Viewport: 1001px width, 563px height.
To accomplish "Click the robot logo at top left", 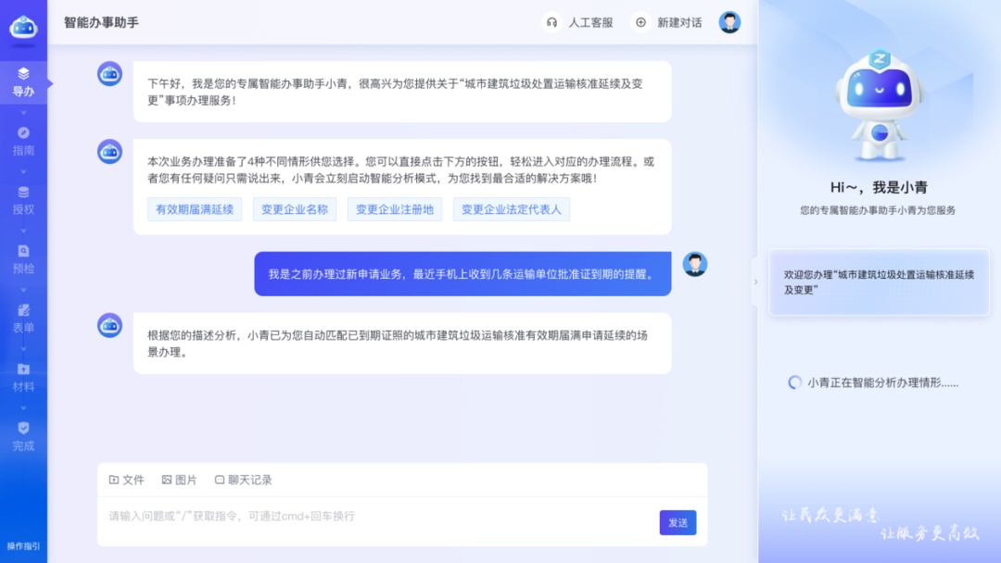I will (23, 27).
